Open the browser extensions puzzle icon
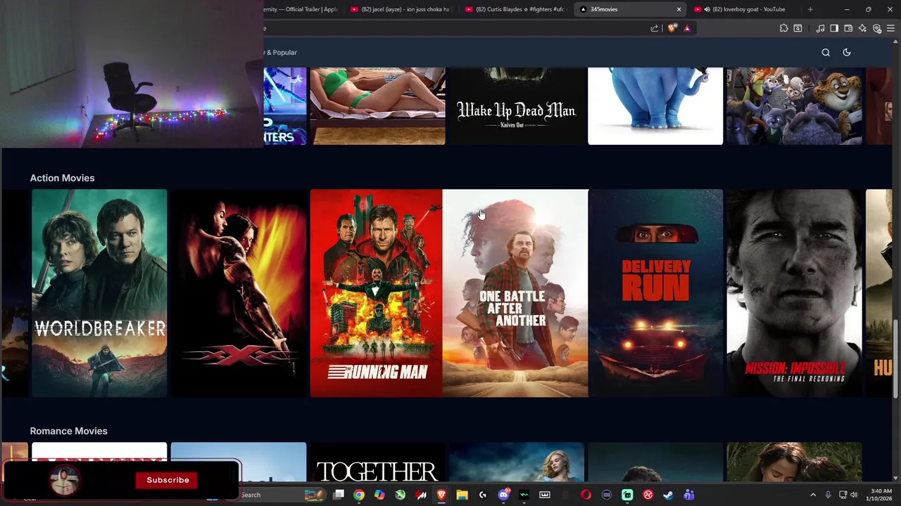 pyautogui.click(x=783, y=28)
